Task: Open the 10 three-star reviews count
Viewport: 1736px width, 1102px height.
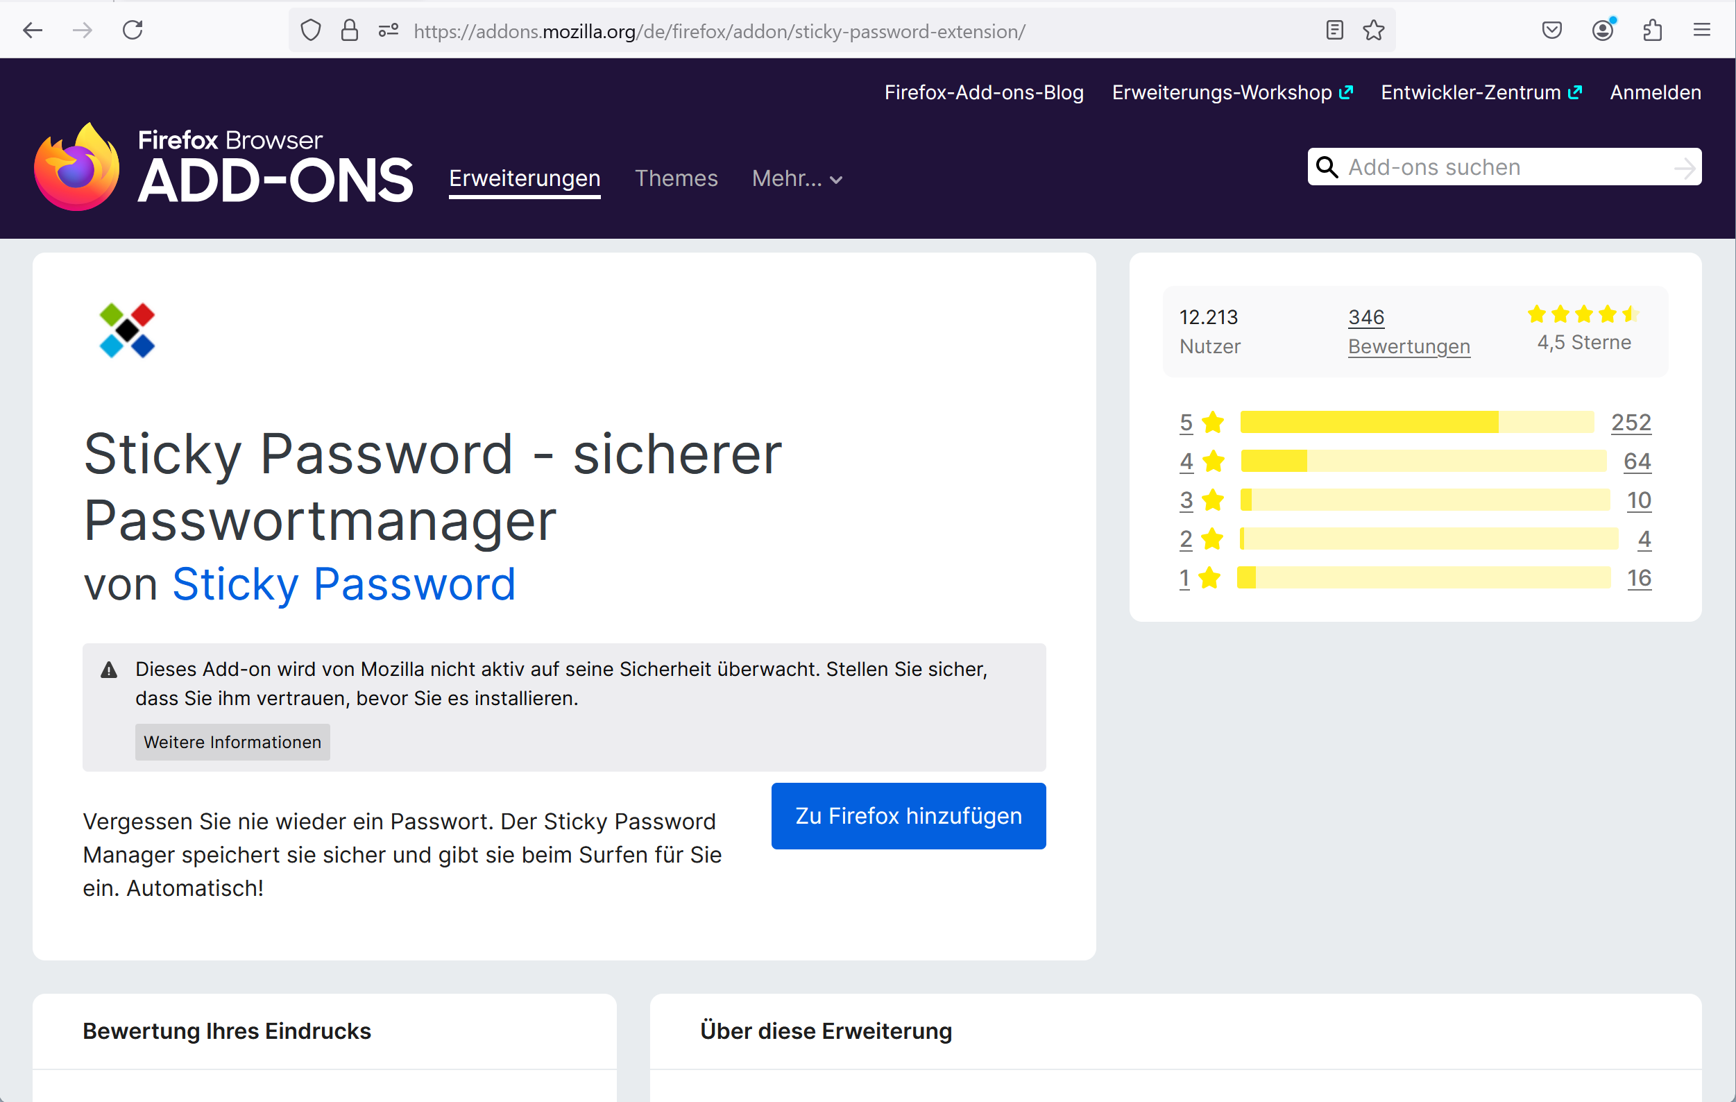Action: click(x=1639, y=500)
